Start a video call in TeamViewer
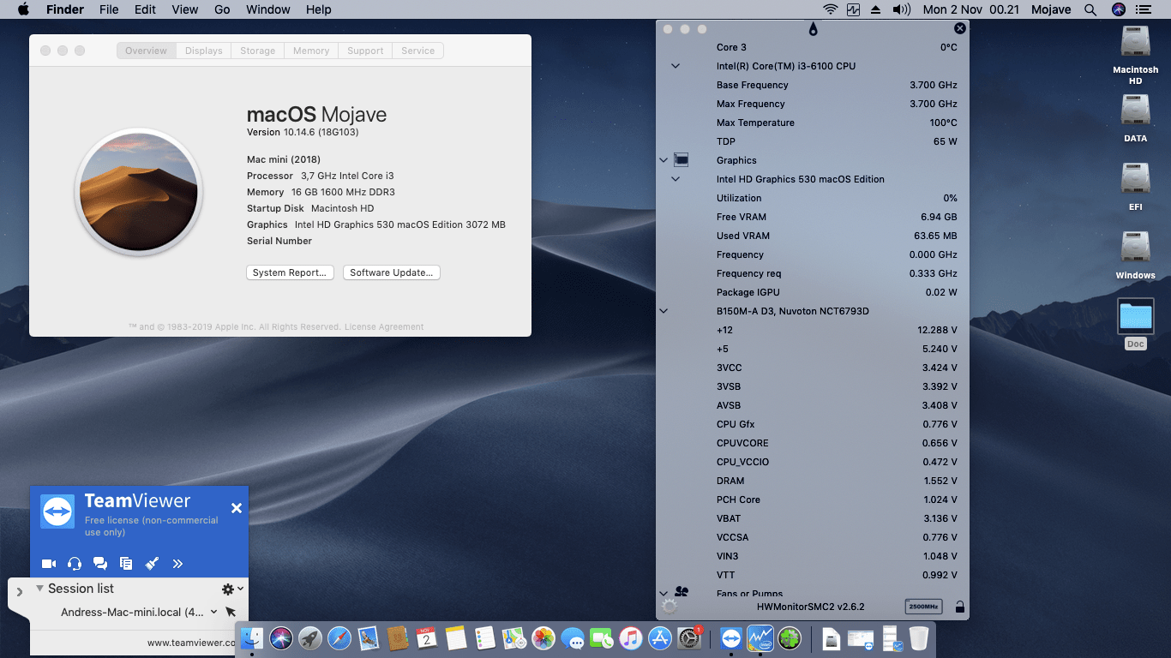The height and width of the screenshot is (658, 1171). point(49,563)
